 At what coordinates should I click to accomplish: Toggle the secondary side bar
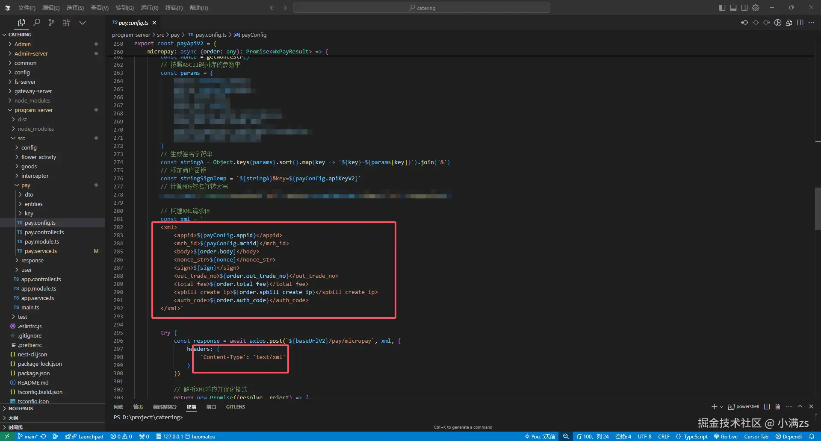tap(744, 8)
